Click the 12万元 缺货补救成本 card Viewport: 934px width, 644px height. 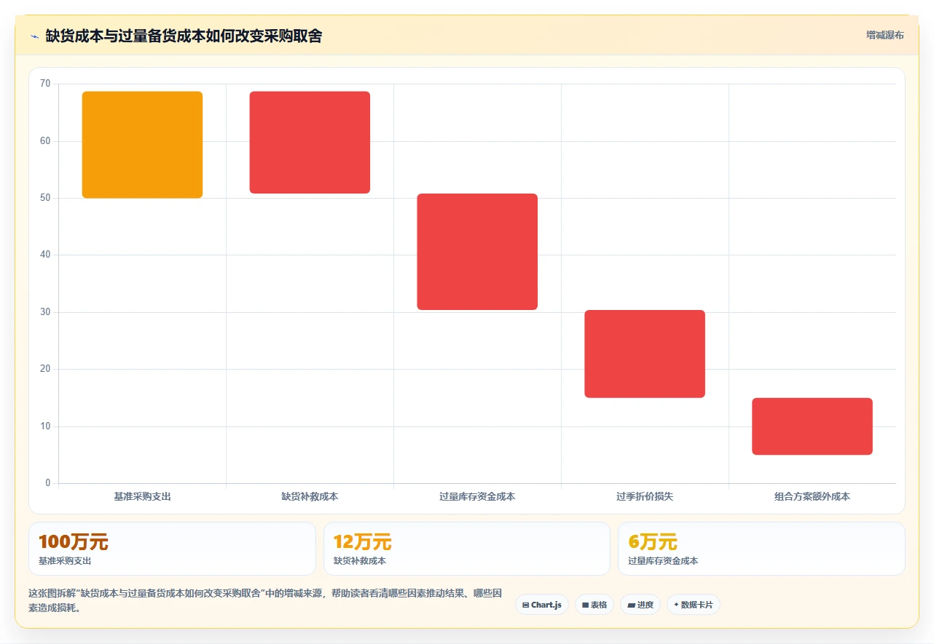tap(467, 549)
